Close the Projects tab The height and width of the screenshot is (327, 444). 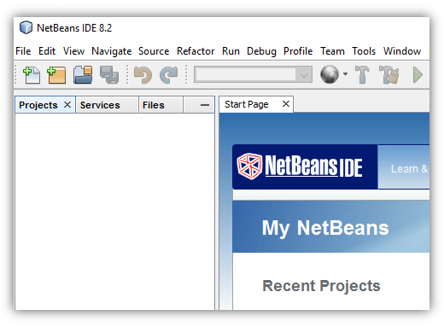click(67, 105)
